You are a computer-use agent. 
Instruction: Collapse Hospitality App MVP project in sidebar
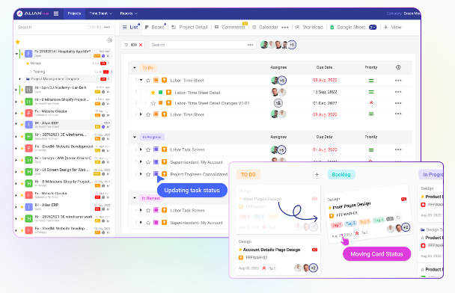[x=16, y=54]
